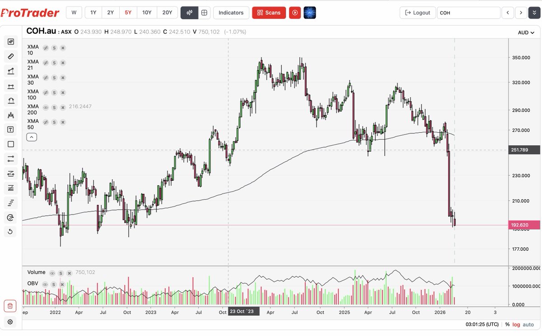
Task: Click the waveform chart style icon
Action: click(x=190, y=12)
